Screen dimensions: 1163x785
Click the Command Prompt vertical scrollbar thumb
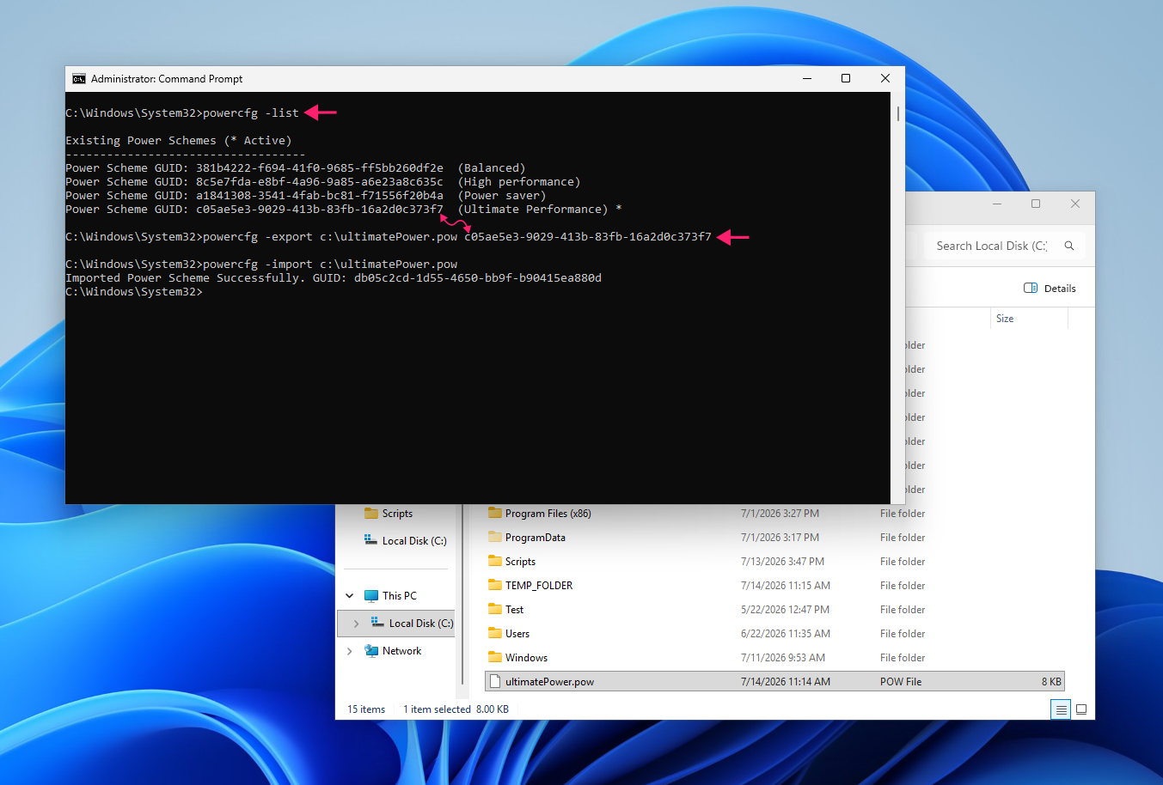click(898, 114)
